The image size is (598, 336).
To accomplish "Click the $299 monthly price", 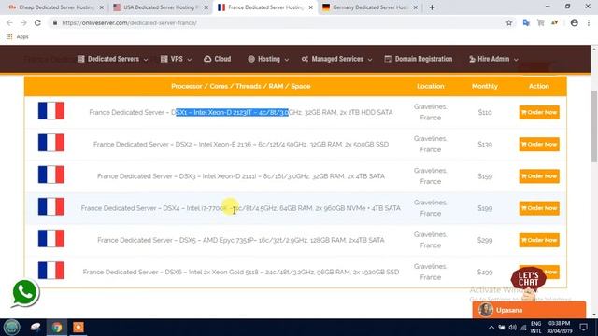I will (485, 241).
